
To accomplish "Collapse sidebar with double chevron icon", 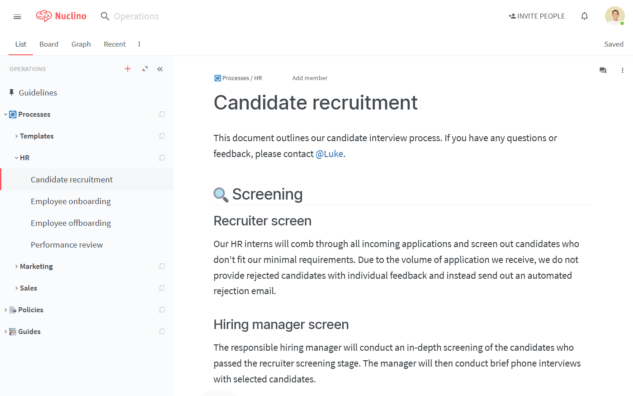I will coord(160,69).
